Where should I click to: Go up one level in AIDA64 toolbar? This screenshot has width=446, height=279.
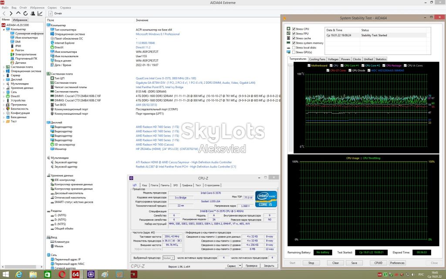(x=18, y=13)
